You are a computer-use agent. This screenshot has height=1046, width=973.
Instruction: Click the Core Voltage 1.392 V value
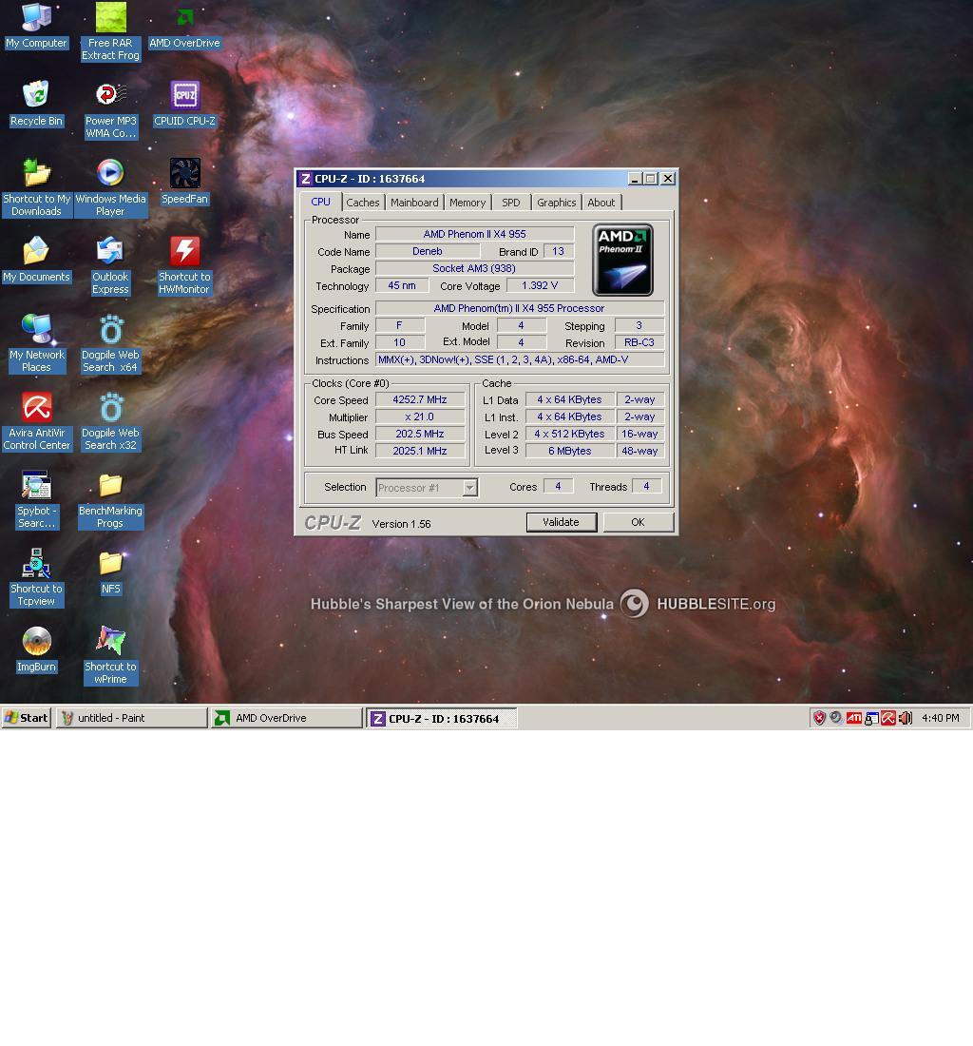coord(540,285)
